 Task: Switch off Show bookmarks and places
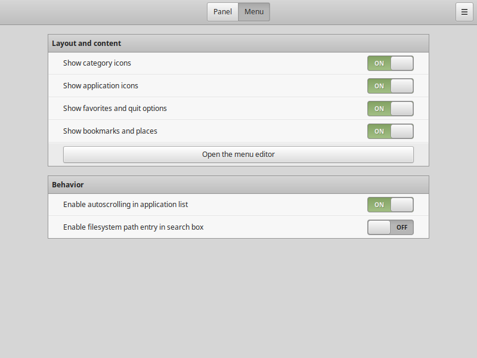(391, 131)
